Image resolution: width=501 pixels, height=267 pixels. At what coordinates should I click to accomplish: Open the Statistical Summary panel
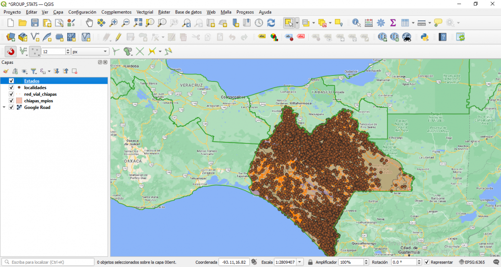coord(392,23)
